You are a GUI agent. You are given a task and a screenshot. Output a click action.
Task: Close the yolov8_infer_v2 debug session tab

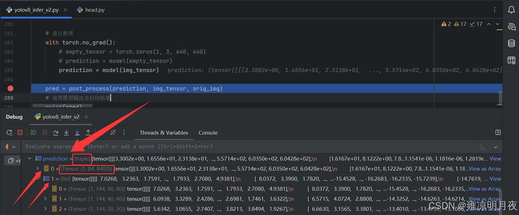(x=86, y=117)
